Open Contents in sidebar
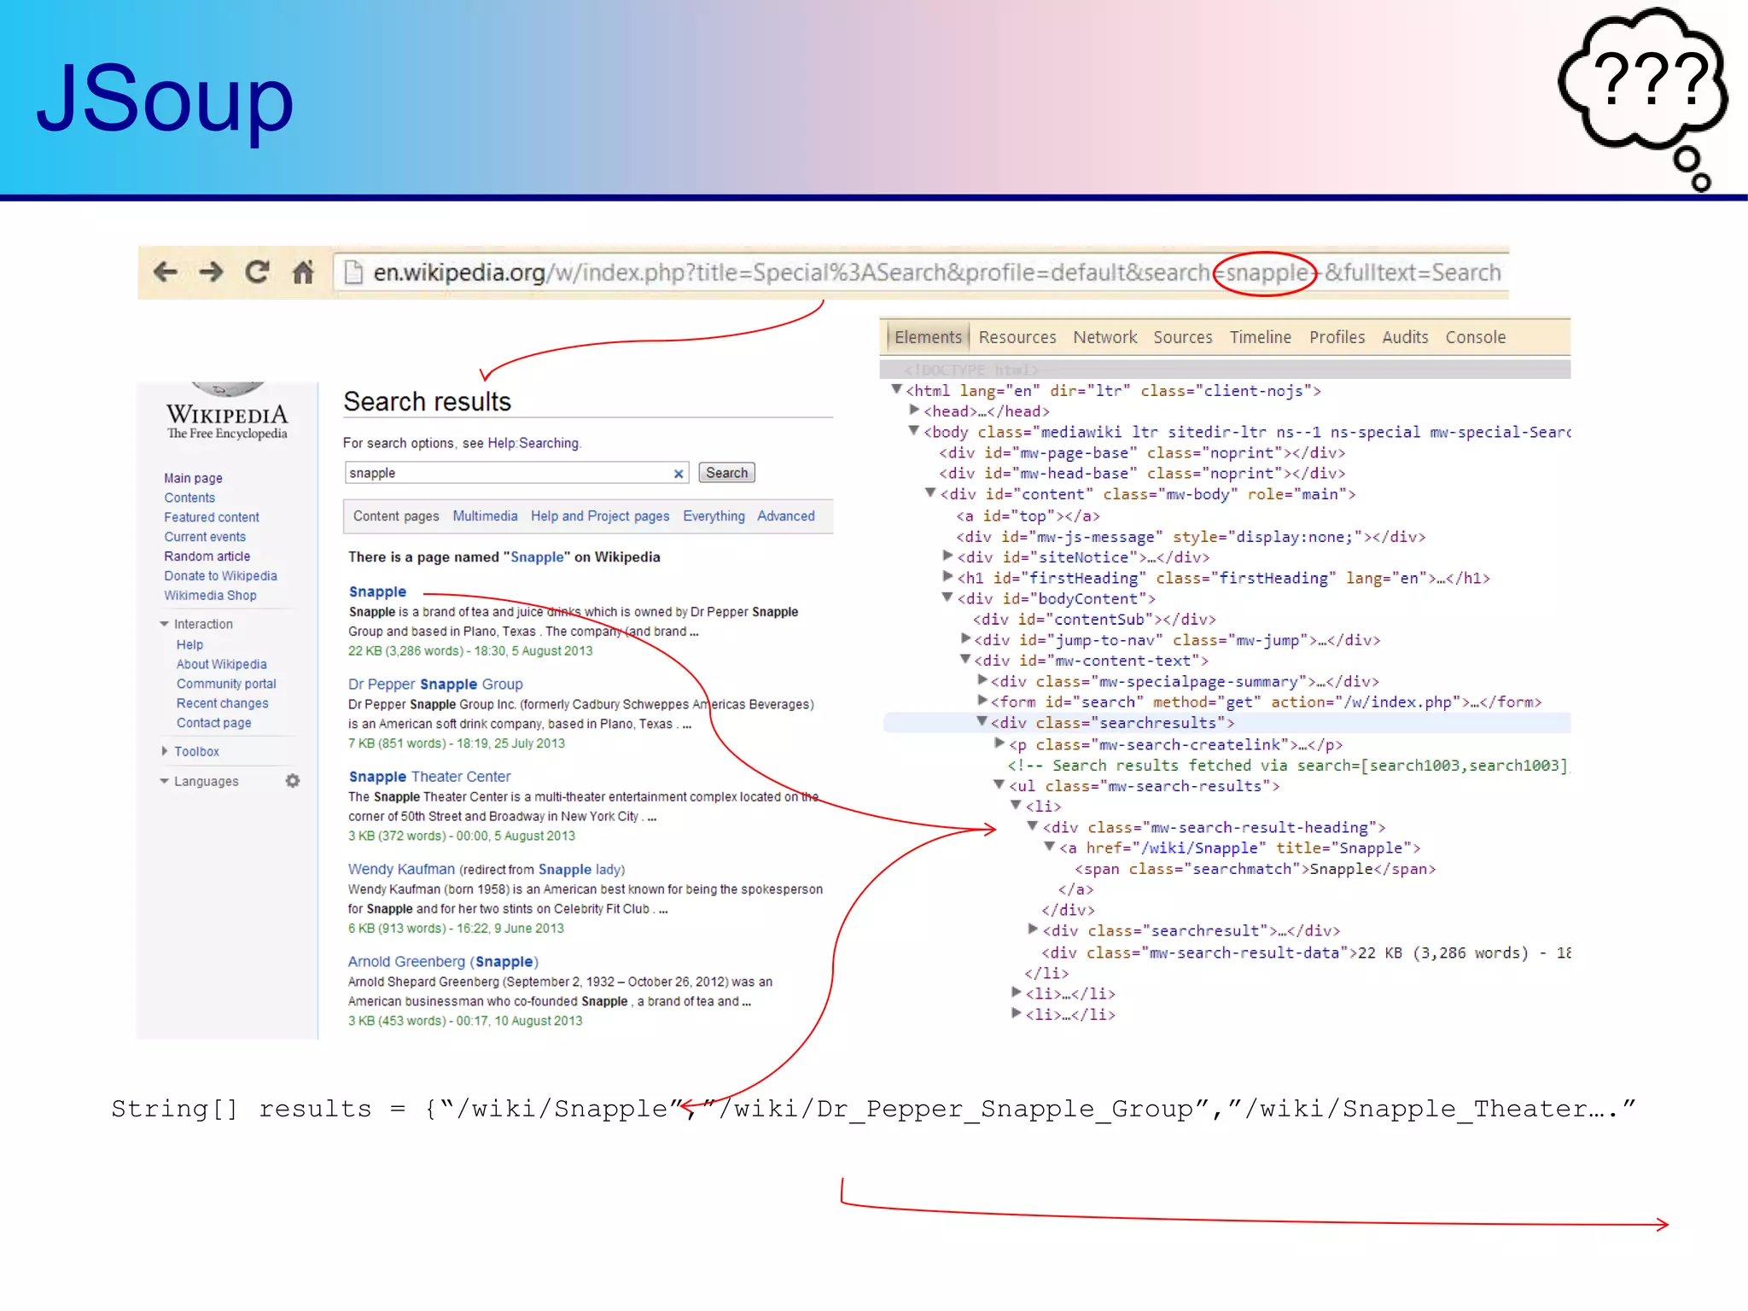Screen dimensions: 1748x1311 click(x=189, y=498)
